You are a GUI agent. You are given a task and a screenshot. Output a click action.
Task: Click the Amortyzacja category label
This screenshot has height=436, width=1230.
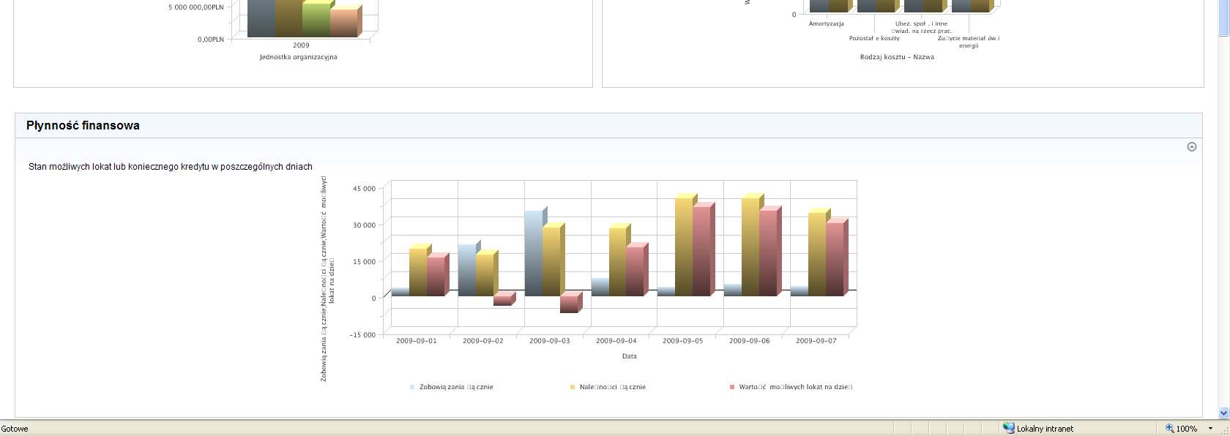[x=826, y=24]
